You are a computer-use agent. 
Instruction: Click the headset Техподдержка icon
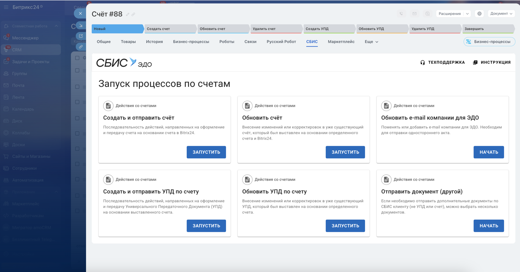pos(422,63)
